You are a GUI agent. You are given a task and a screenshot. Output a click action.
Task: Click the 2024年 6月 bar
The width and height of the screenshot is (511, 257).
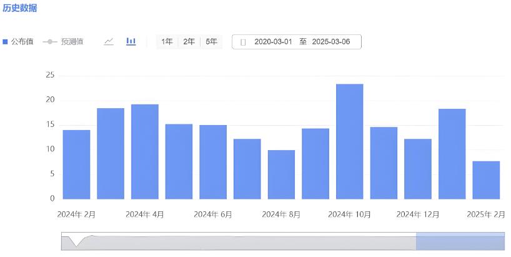pyautogui.click(x=213, y=162)
